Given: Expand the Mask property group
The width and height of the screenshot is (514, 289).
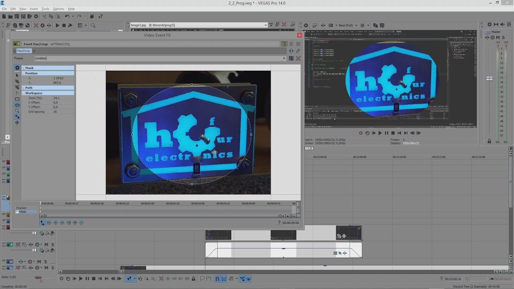Looking at the screenshot, I should coord(24,68).
